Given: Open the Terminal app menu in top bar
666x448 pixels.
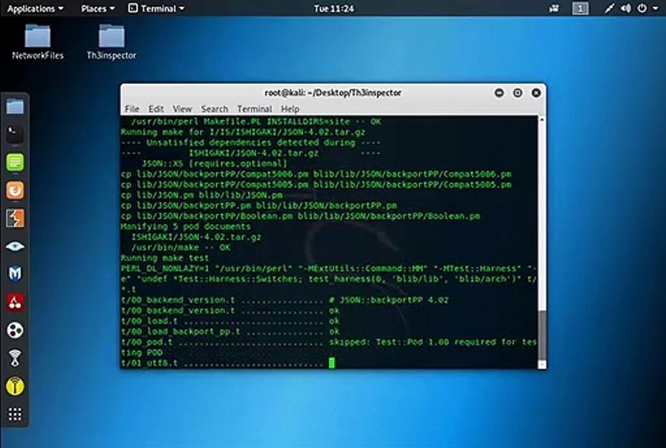Looking at the screenshot, I should [x=156, y=9].
